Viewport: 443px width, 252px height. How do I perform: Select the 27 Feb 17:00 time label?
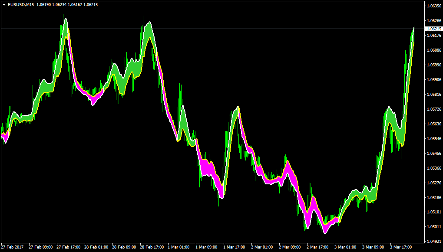click(68, 247)
